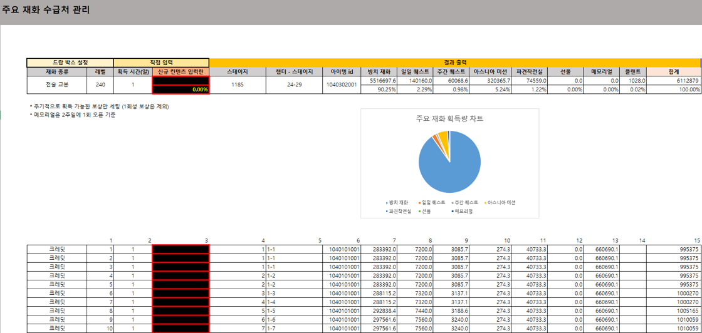Click the 일일 퀘스트 table header
This screenshot has height=333, width=702.
pyautogui.click(x=415, y=71)
